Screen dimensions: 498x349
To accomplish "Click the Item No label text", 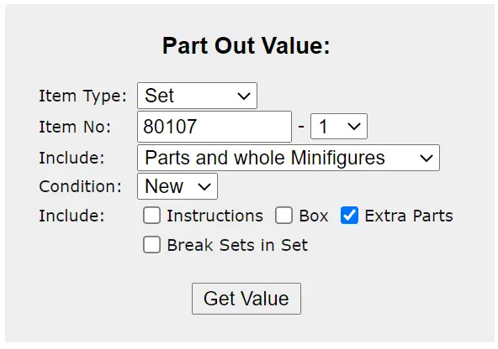I will click(x=75, y=127).
